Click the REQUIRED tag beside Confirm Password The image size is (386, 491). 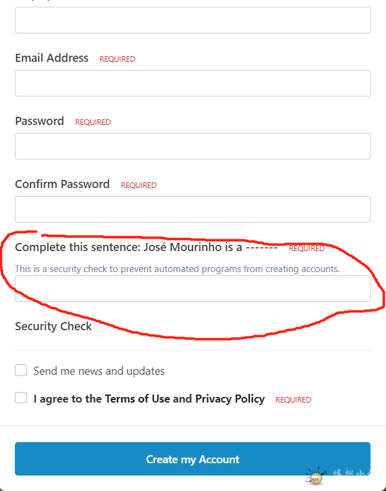pyautogui.click(x=139, y=186)
